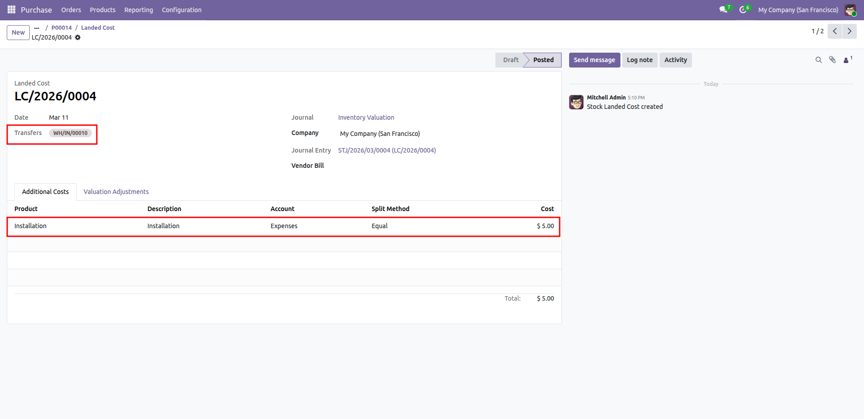Viewport: 864px width, 419px height.
Task: Open P00014 breadcrumb link
Action: tap(61, 28)
